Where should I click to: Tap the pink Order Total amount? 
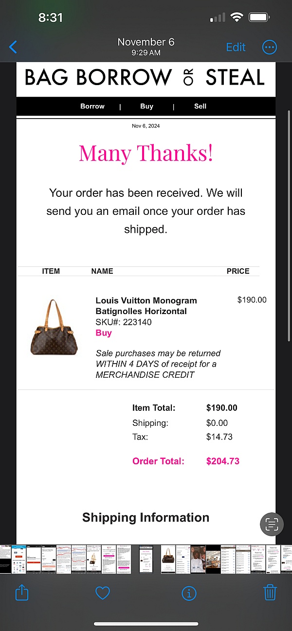point(223,461)
